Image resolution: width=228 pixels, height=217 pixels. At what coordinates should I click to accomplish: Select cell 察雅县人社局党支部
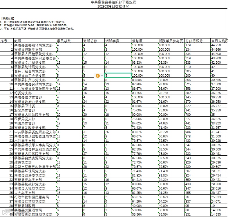pyautogui.click(x=35, y=188)
